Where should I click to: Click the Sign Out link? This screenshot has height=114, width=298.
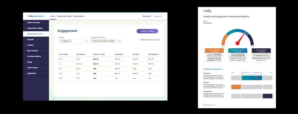pos(158,16)
